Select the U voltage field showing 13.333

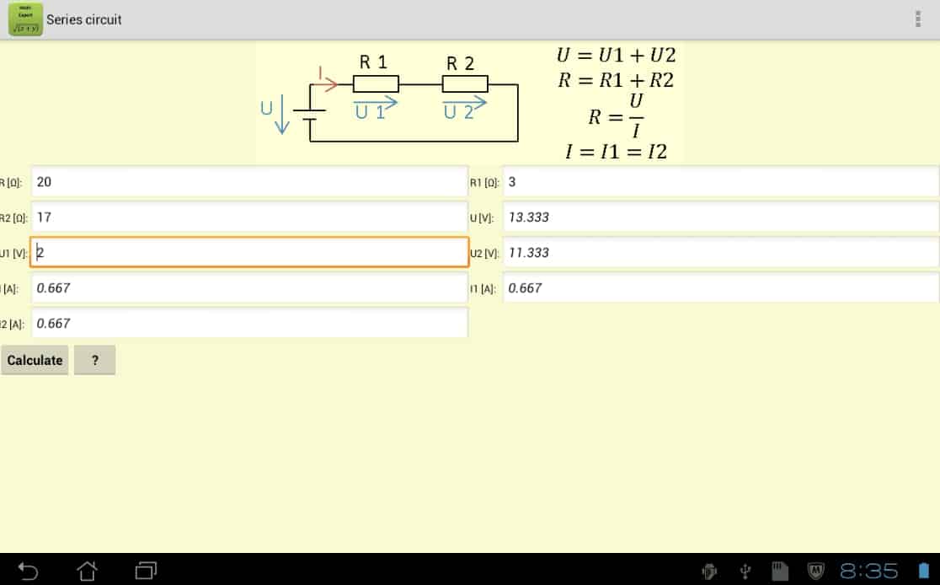[x=720, y=217]
